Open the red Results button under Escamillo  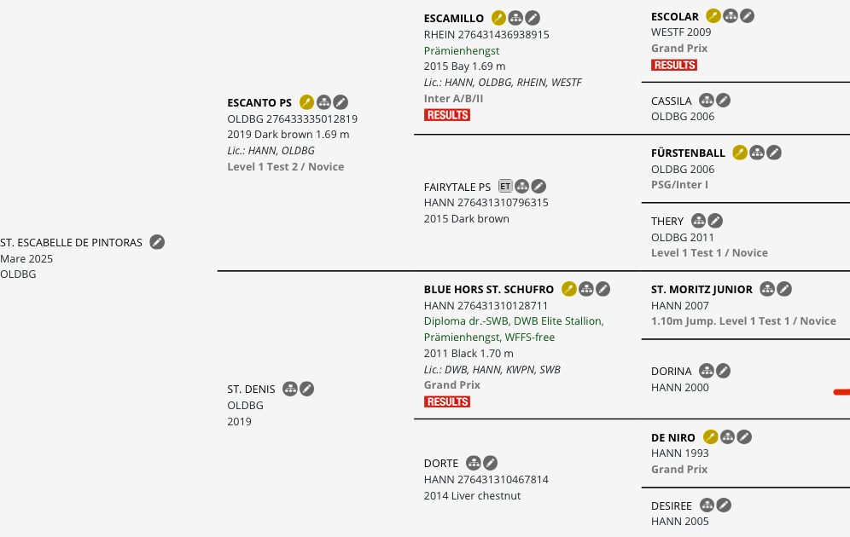447,115
